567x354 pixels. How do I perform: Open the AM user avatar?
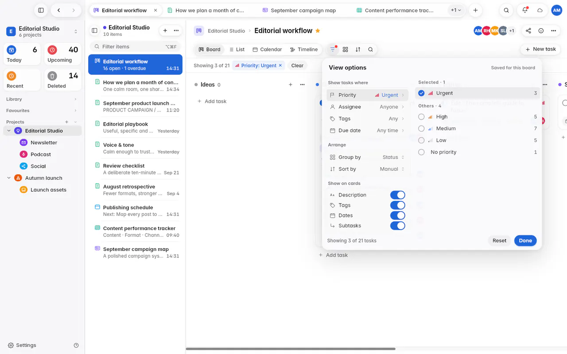pos(557,10)
